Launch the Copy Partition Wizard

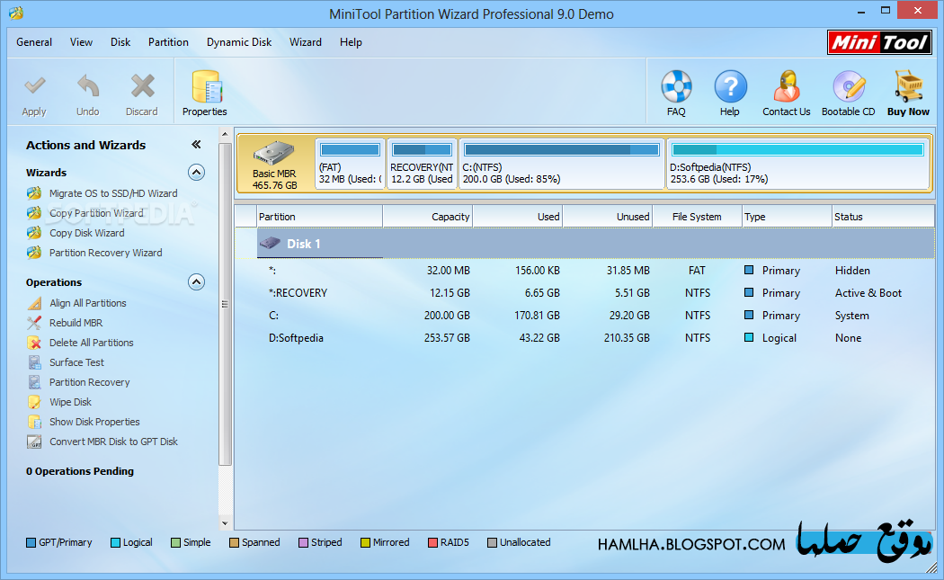pyautogui.click(x=96, y=213)
